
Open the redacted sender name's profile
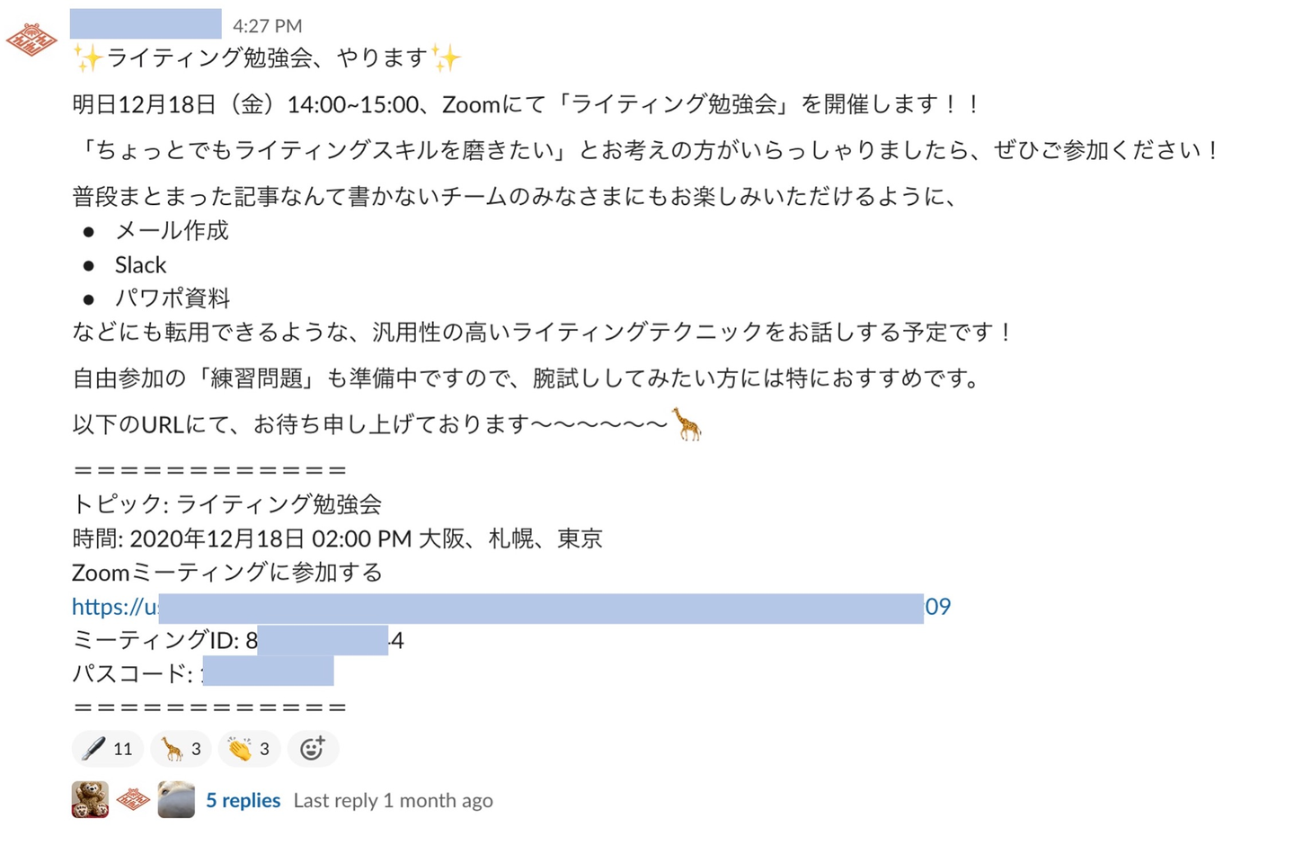click(x=146, y=24)
